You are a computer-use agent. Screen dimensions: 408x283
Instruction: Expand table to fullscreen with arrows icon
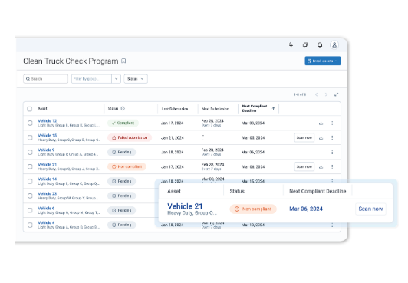(x=336, y=94)
